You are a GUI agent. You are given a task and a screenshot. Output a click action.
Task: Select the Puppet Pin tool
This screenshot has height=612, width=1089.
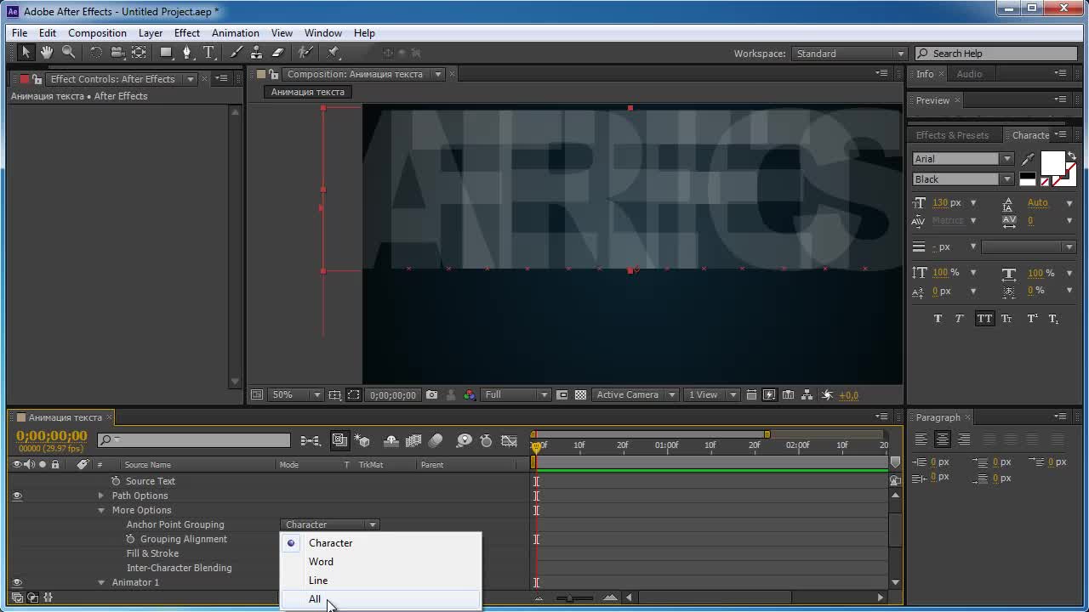[x=333, y=53]
